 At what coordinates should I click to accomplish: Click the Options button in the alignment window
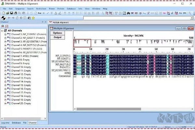click(57, 33)
